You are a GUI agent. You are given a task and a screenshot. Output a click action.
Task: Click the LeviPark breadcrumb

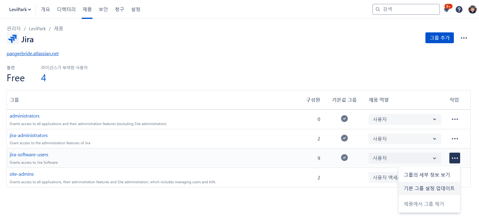point(37,28)
